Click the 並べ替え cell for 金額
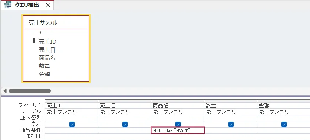Viewport: 310px width, 140px height. pyautogui.click(x=284, y=118)
